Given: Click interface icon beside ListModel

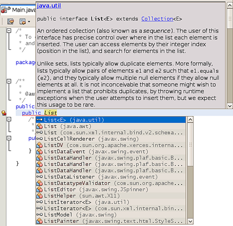Looking at the screenshot, I should [40, 215].
